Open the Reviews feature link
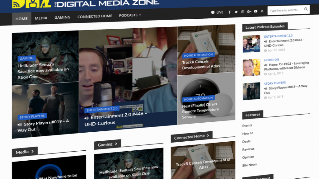 248,149
